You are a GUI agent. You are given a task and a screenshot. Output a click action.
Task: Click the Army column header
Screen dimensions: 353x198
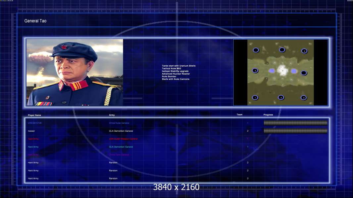[112, 115]
